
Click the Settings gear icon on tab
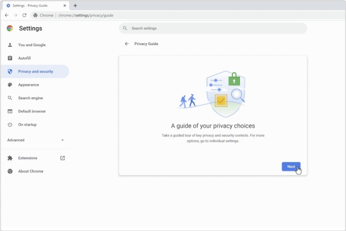click(9, 6)
